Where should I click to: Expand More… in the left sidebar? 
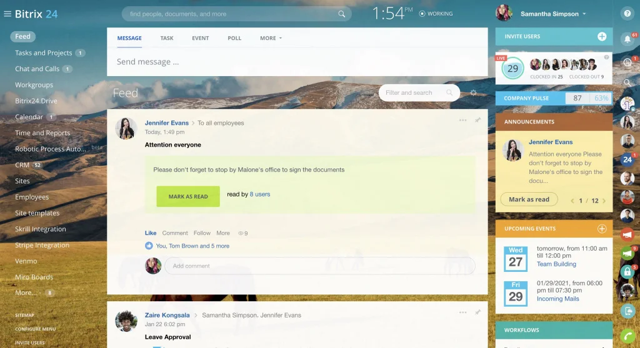tap(26, 293)
